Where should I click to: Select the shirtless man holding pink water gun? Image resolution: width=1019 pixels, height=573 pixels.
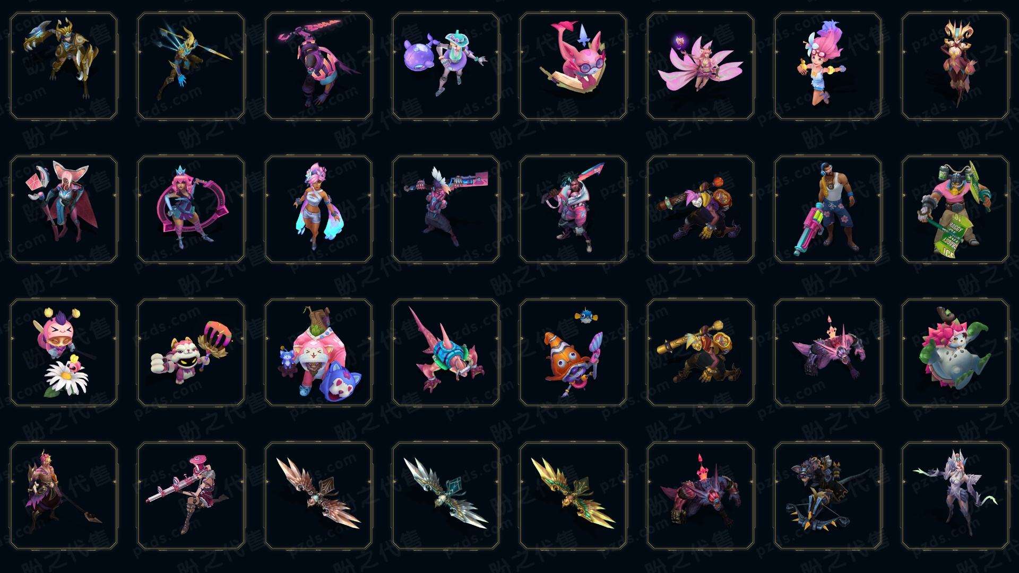[828, 209]
